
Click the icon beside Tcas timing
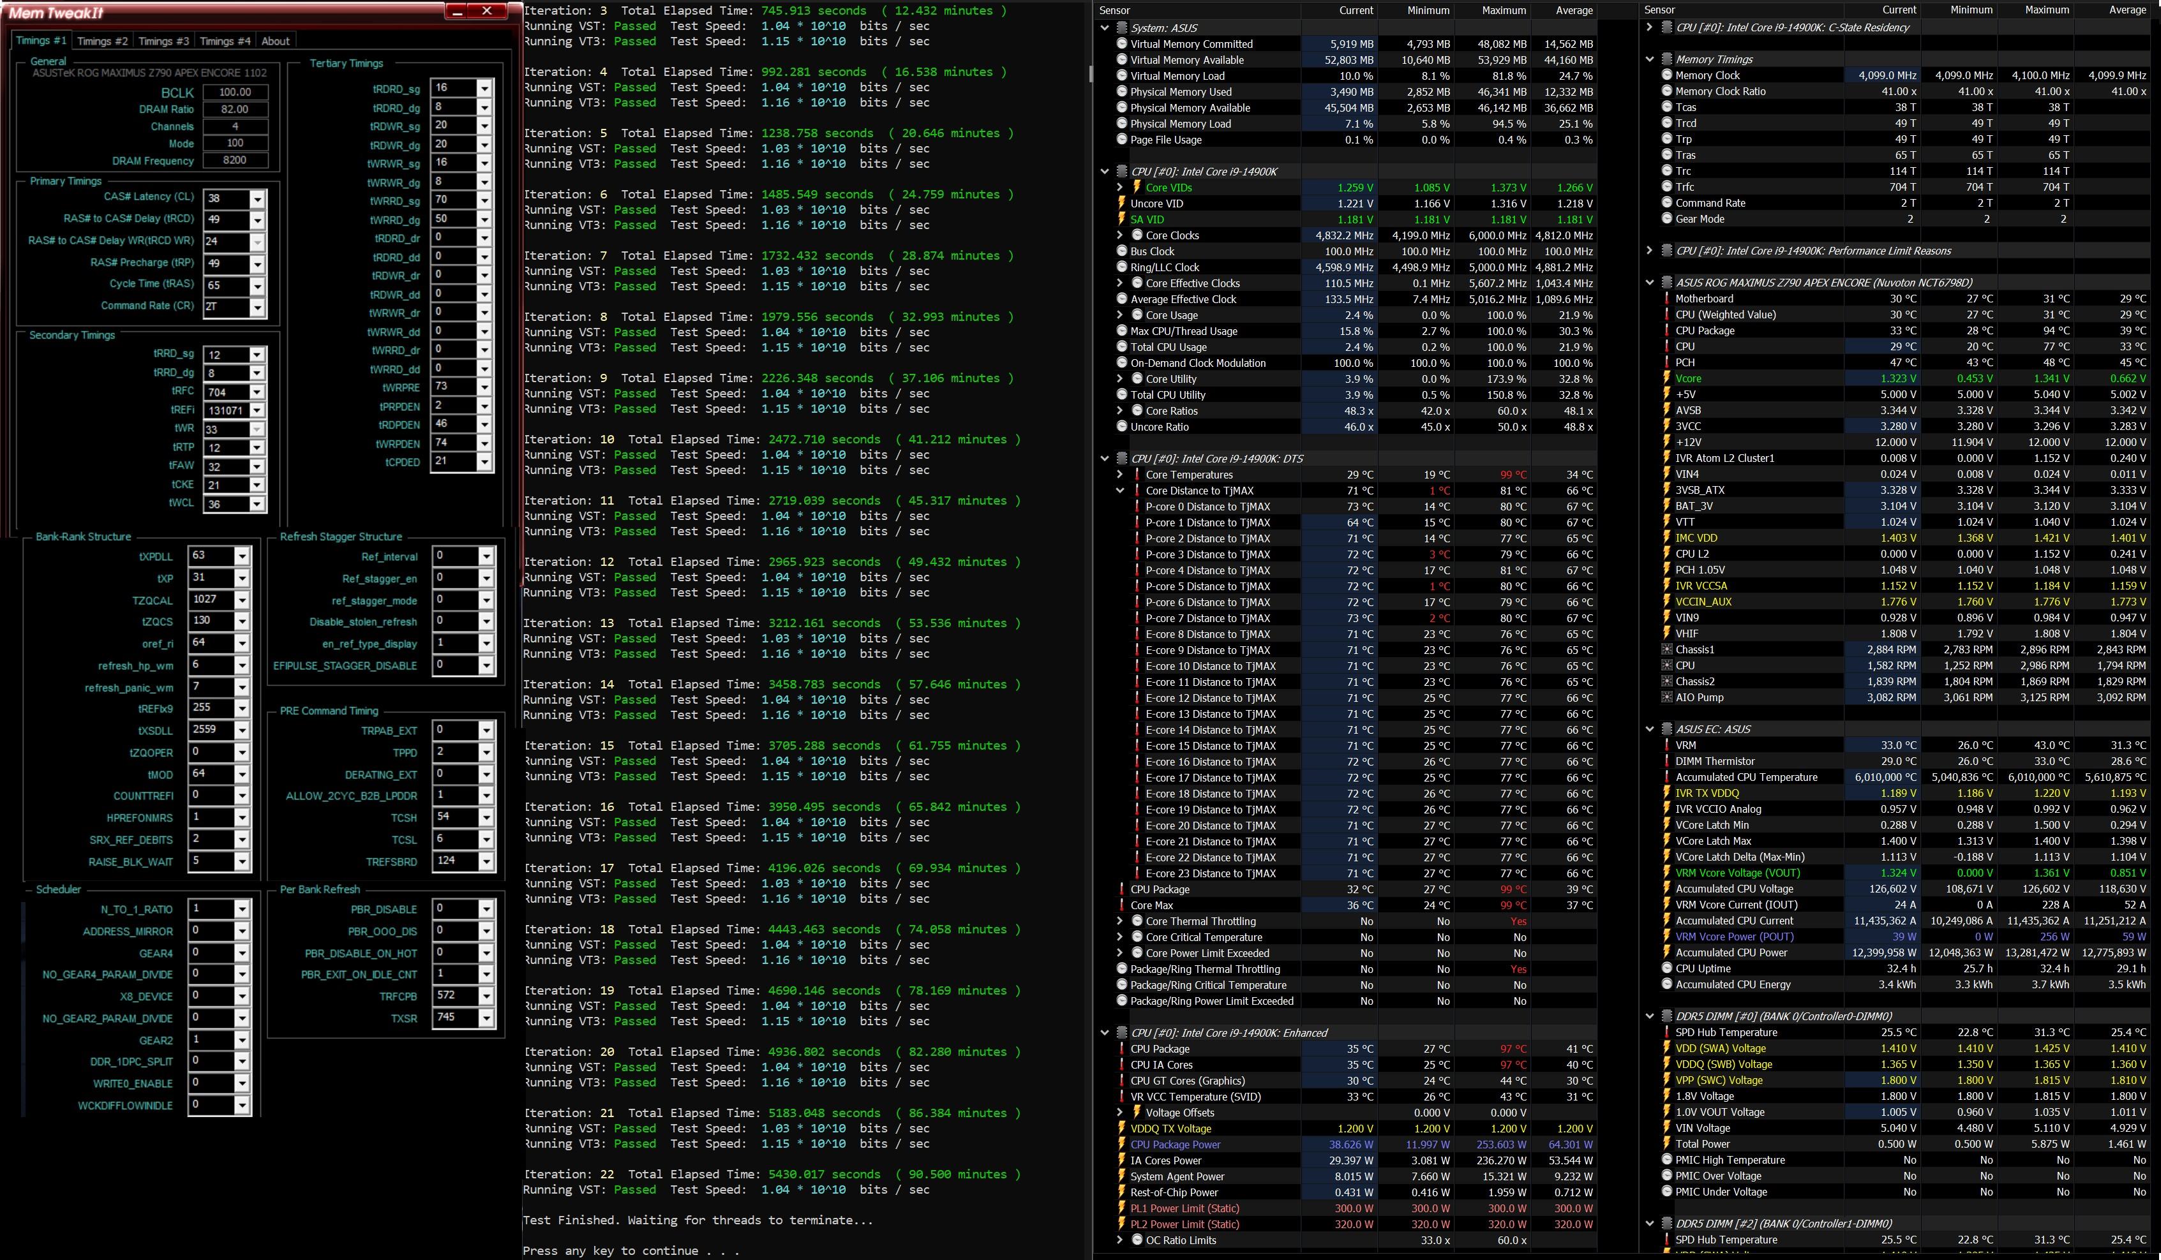click(x=1666, y=107)
